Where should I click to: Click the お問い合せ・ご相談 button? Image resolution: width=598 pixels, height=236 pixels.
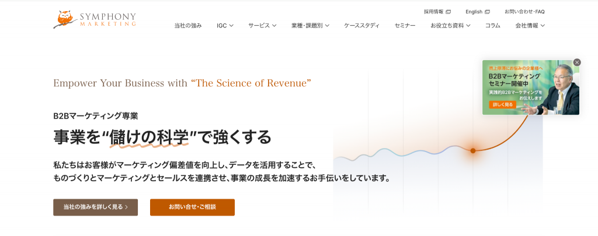[x=192, y=207]
